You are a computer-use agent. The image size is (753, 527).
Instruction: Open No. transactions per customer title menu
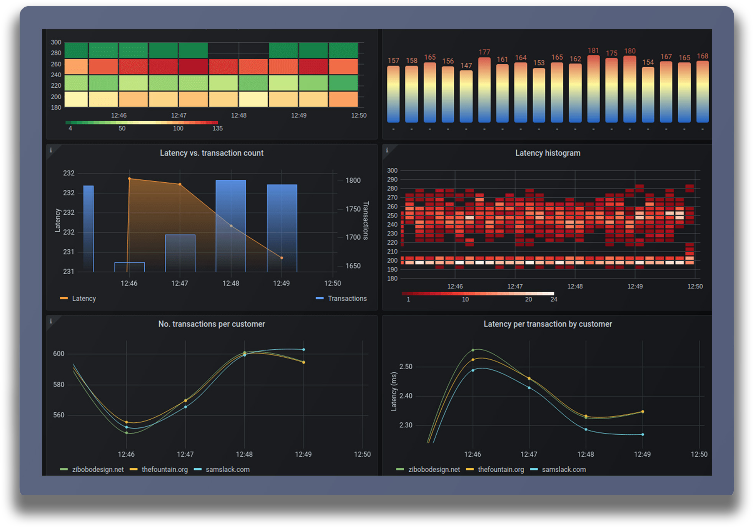click(212, 324)
